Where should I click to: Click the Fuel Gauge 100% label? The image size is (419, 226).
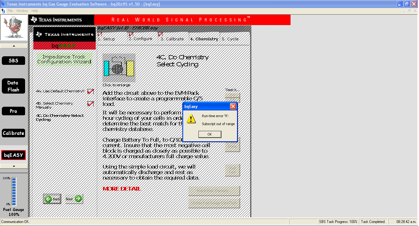(14, 212)
